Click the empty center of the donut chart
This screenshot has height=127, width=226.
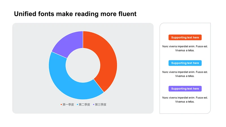pos(83,65)
